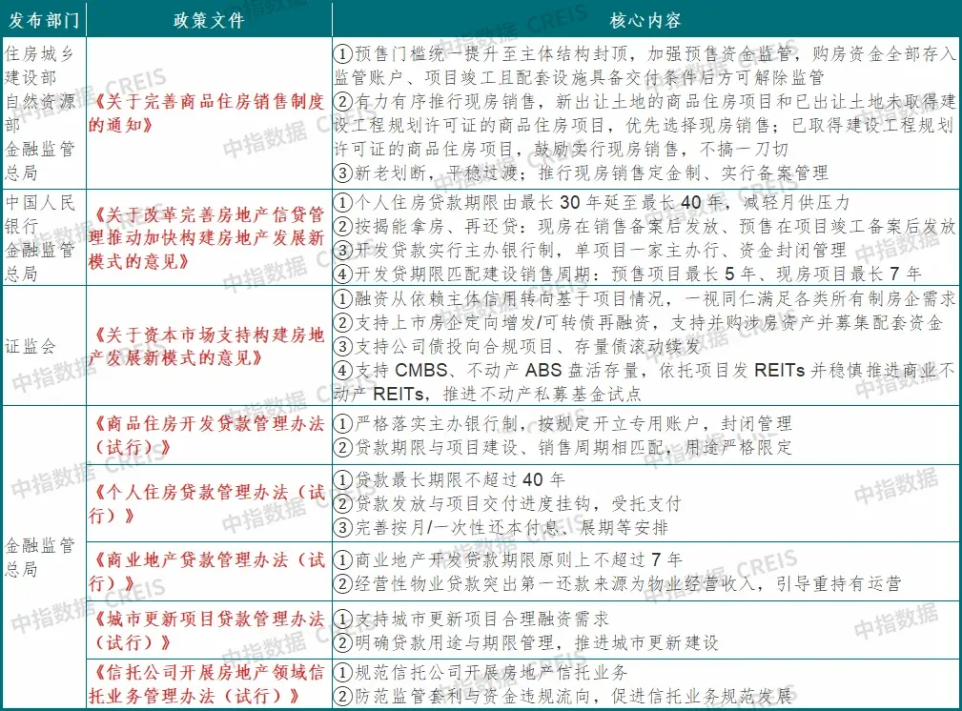Screen dimensions: 962x711
Task: Click the 自然资源部 department text
Action: [39, 112]
